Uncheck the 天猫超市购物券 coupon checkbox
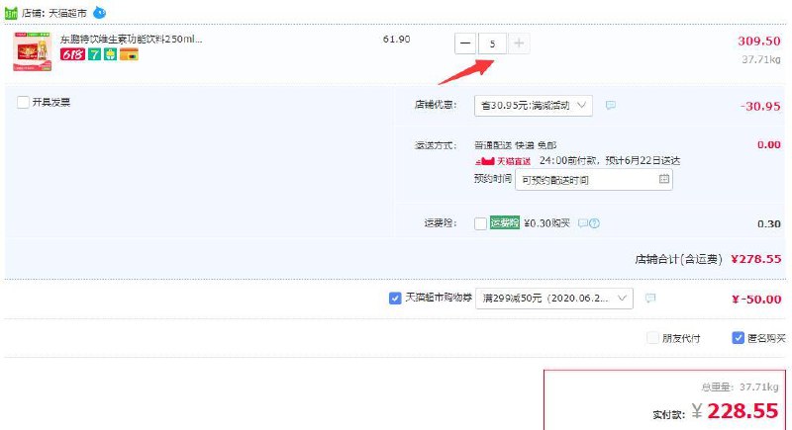 coord(395,298)
